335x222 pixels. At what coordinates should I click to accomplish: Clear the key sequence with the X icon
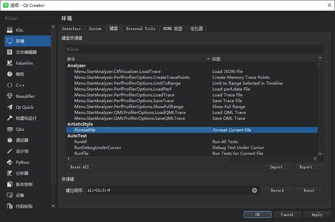(255, 190)
